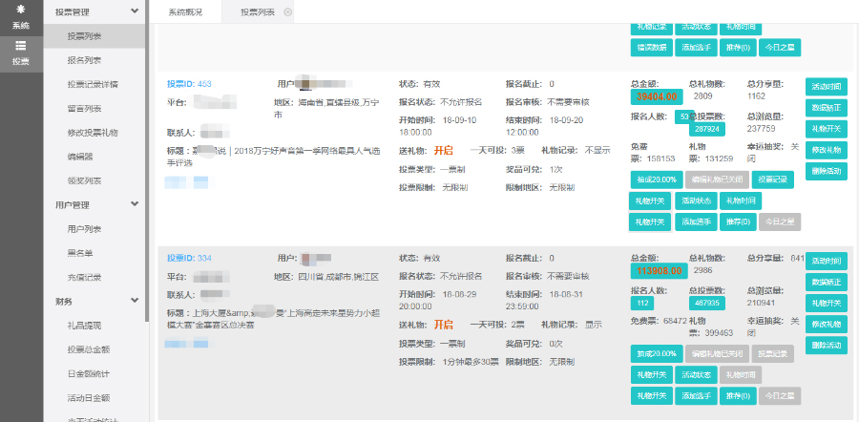
Task: Open the 系统 module icon
Action: click(21, 17)
